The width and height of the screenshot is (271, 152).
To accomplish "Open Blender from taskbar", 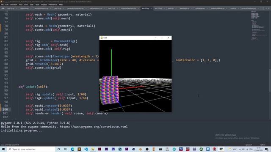I will tap(140, 149).
